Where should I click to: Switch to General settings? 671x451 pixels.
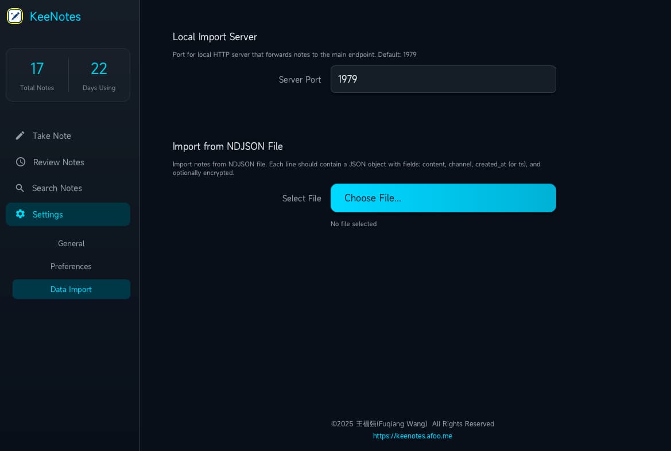point(71,243)
